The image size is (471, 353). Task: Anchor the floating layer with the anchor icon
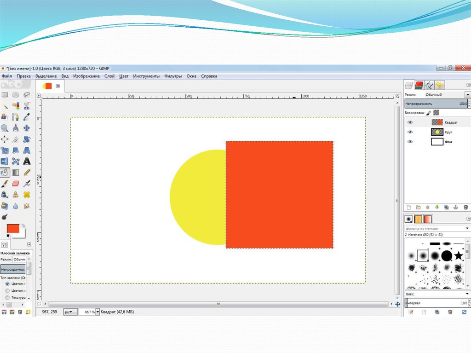click(455, 208)
